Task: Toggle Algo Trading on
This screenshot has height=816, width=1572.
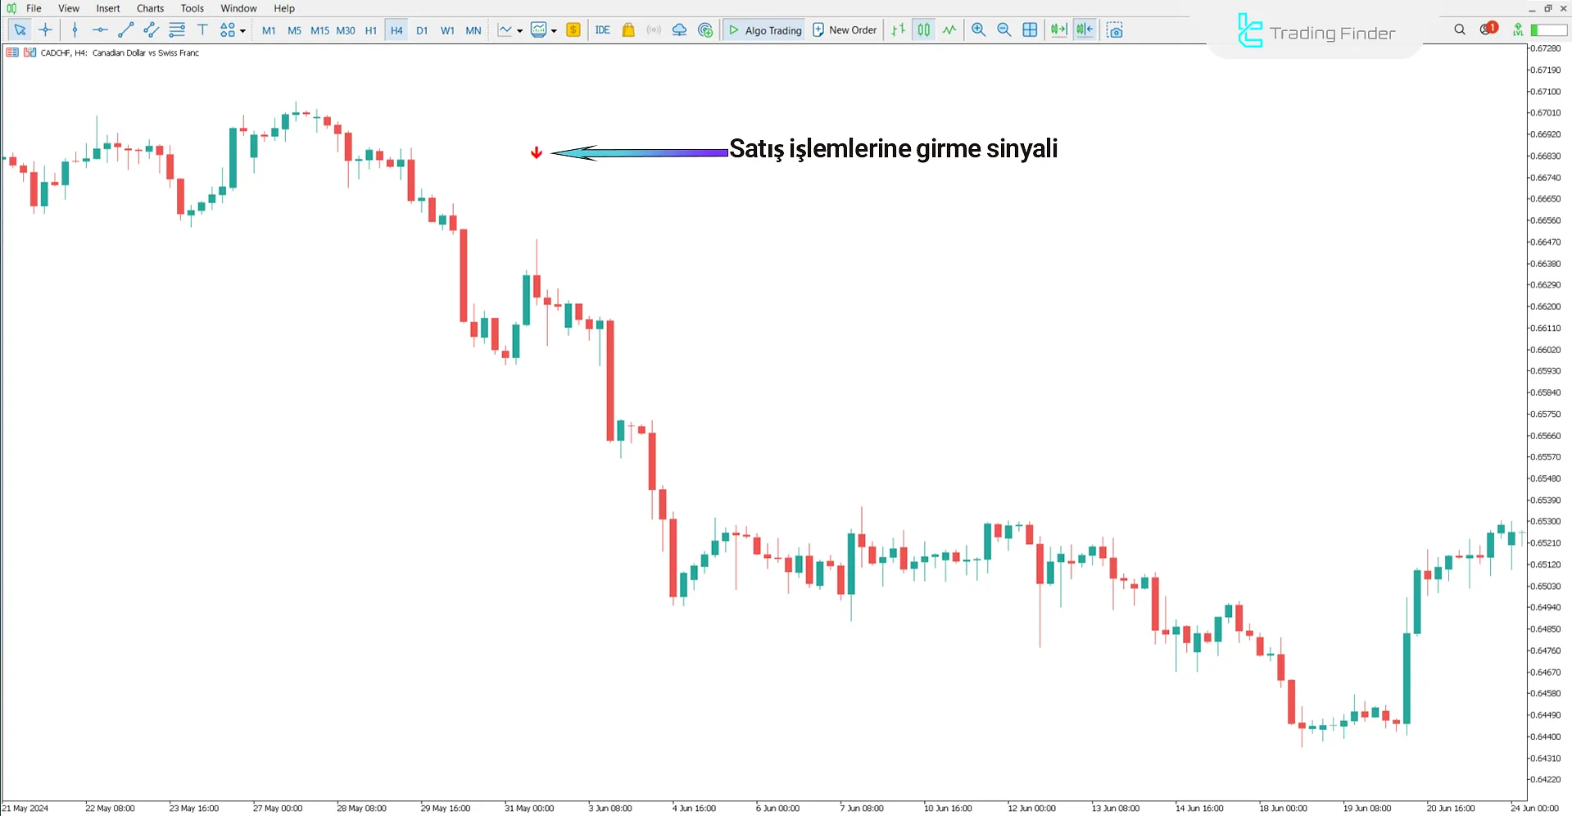Action: coord(763,29)
